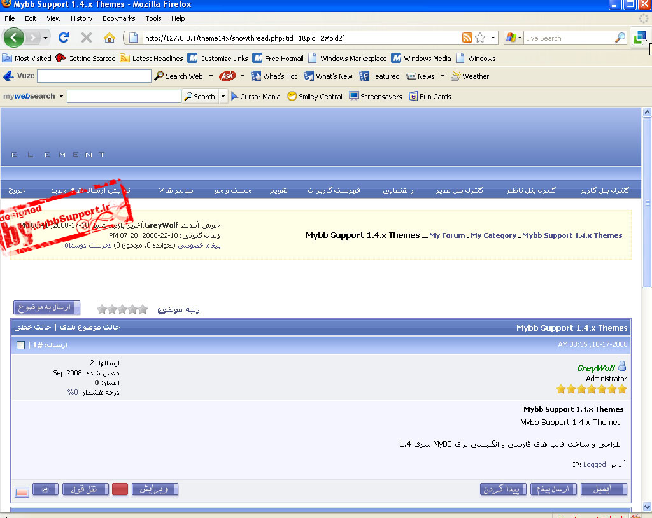Open the multiquote arrow button on post
The width and height of the screenshot is (652, 518).
tap(45, 489)
